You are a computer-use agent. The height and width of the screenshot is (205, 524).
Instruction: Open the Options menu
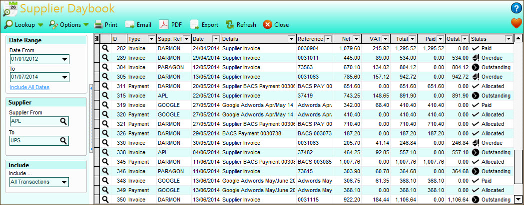pyautogui.click(x=69, y=24)
